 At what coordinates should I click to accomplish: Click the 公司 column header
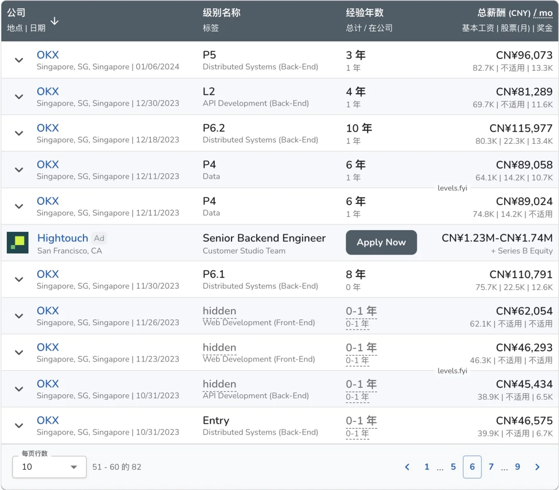pos(16,13)
